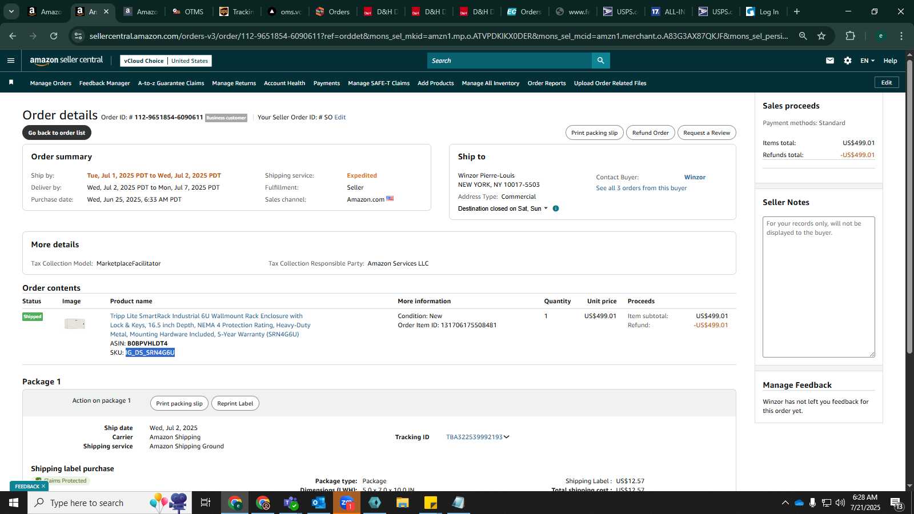Expand the Tracking ID chevron

click(507, 437)
